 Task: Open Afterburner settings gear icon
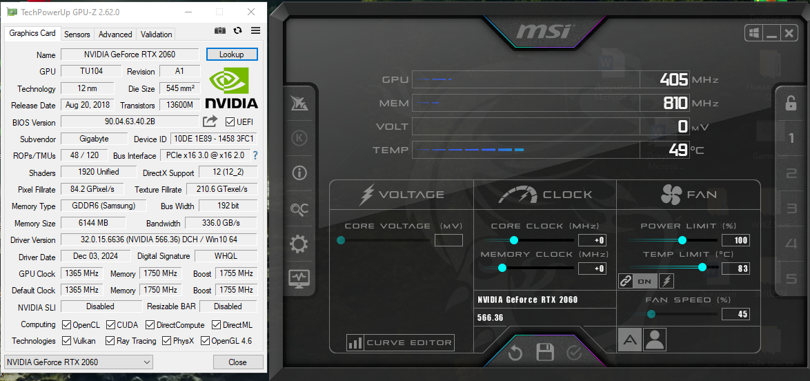click(x=299, y=244)
